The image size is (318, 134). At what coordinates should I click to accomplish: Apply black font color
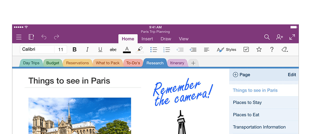pos(127,50)
